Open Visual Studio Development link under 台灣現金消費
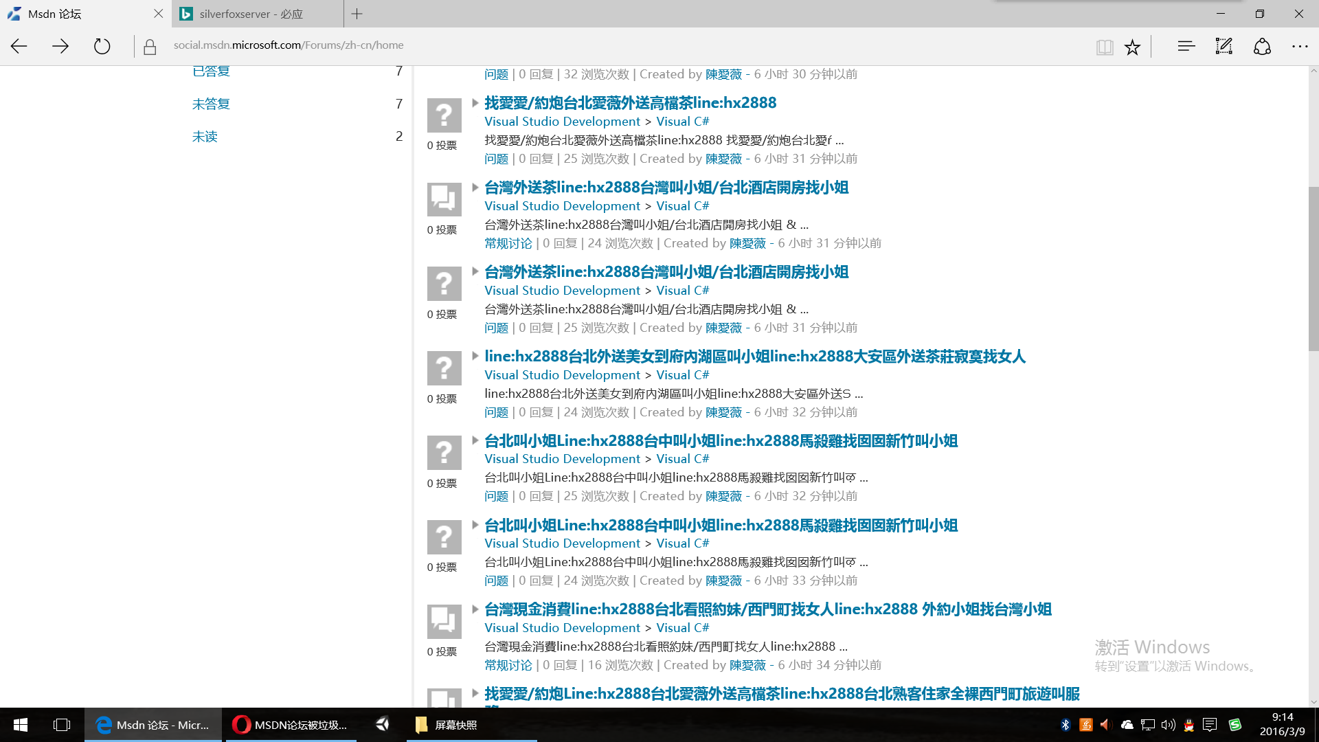Viewport: 1319px width, 742px height. pyautogui.click(x=562, y=628)
